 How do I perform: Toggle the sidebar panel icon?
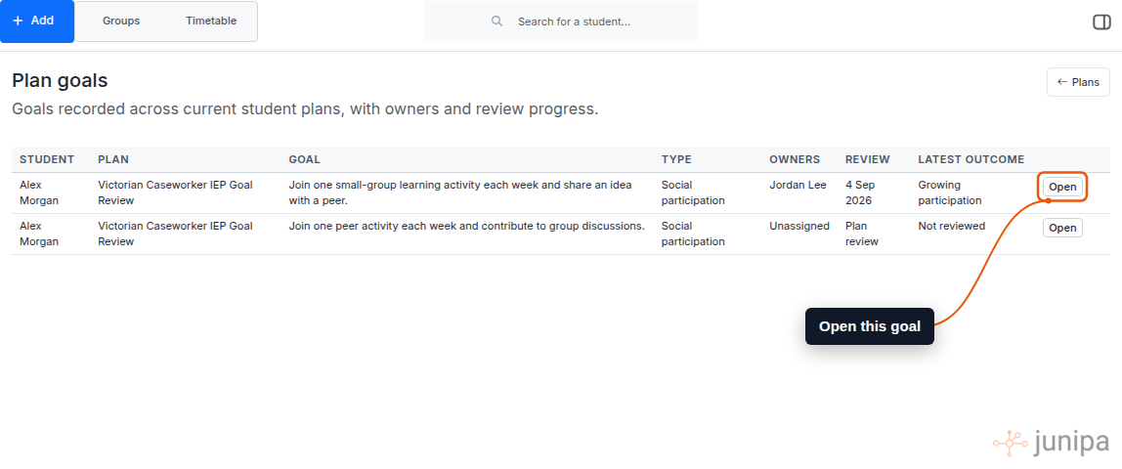tap(1101, 22)
